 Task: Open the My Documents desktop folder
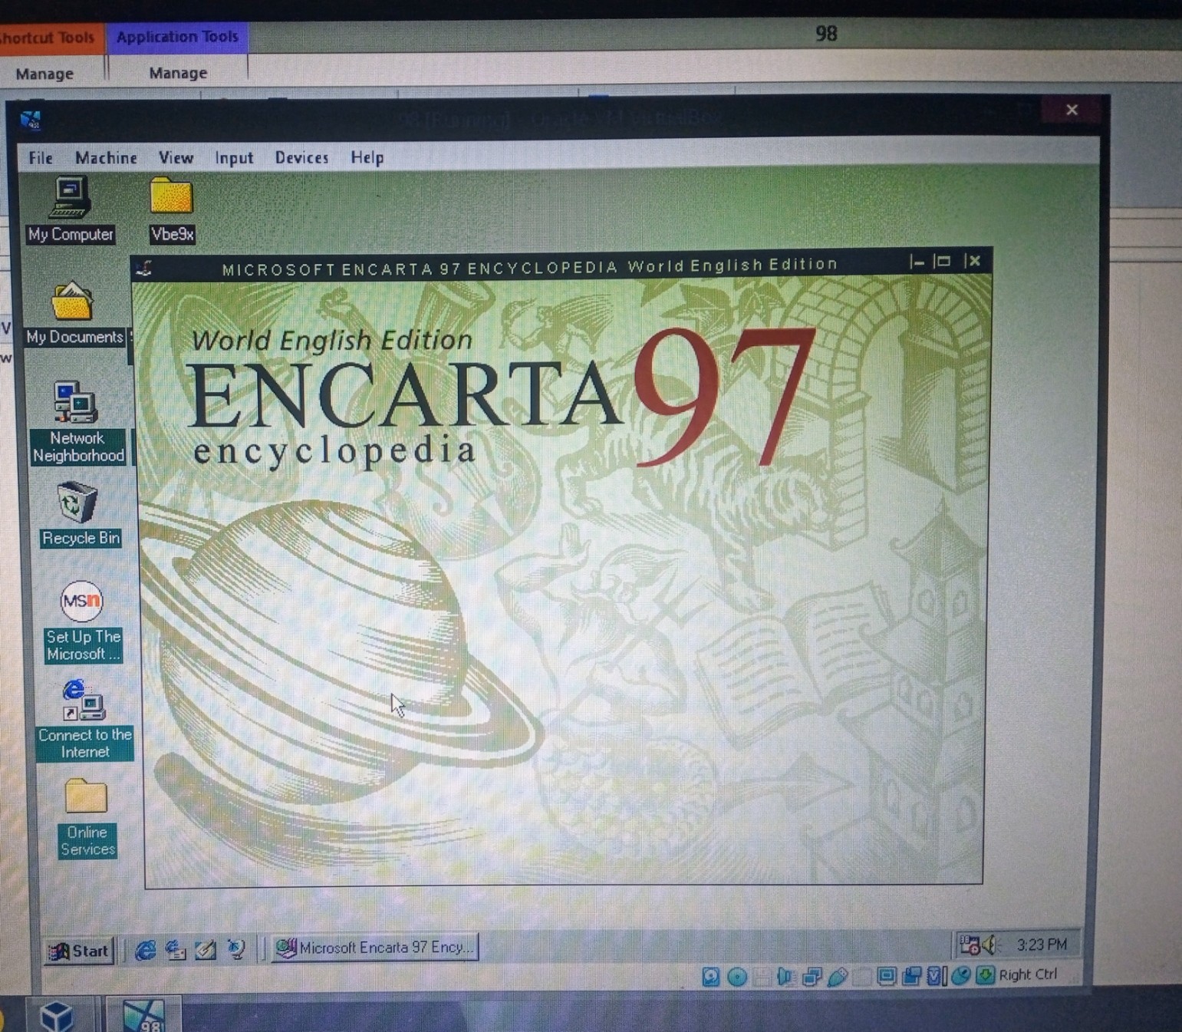(74, 314)
